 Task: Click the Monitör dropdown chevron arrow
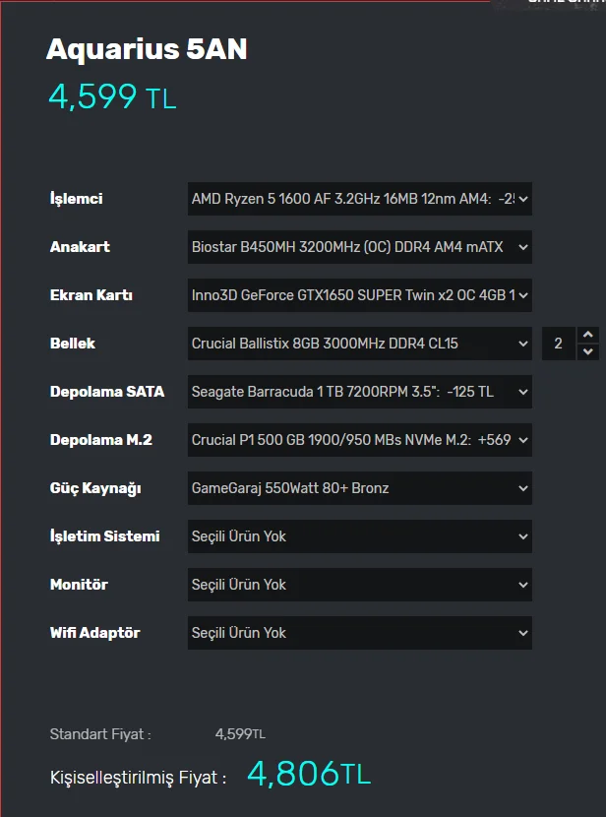click(523, 585)
